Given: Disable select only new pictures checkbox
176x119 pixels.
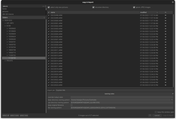Looking at the screenshot, I should 49,7.
